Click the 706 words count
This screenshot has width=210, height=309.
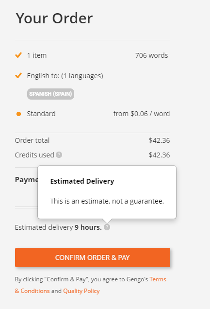152,55
